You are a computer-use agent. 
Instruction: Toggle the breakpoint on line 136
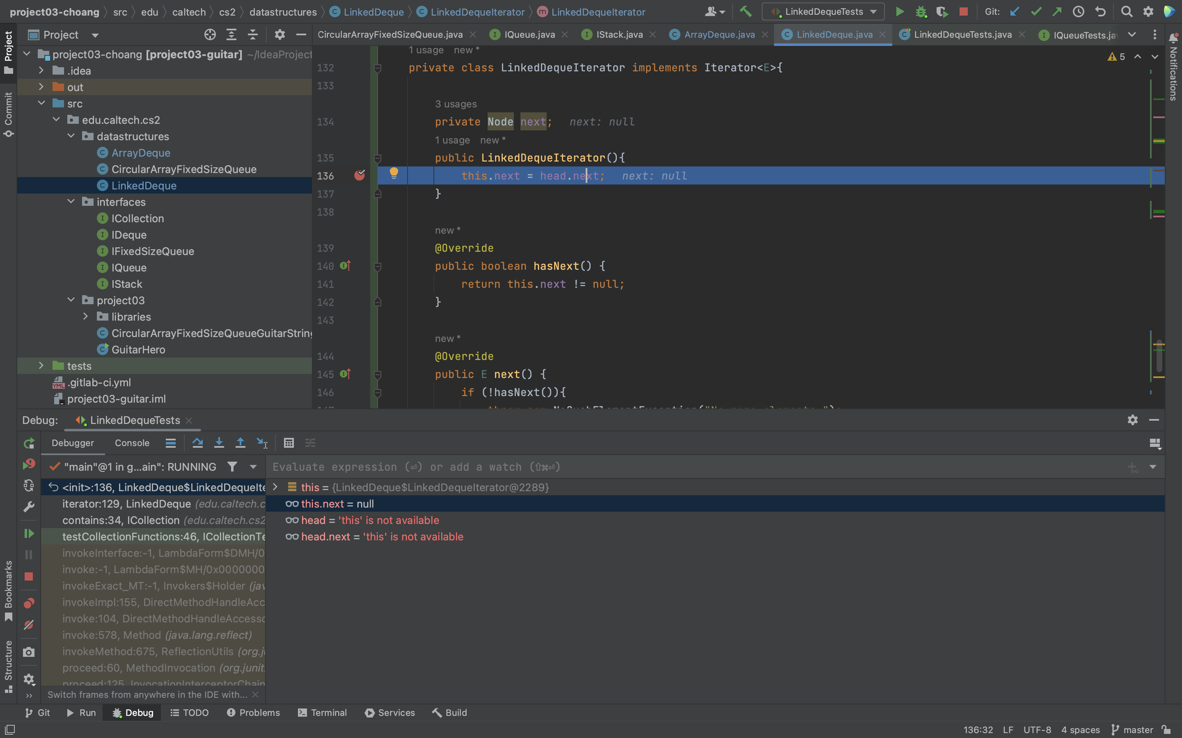360,175
